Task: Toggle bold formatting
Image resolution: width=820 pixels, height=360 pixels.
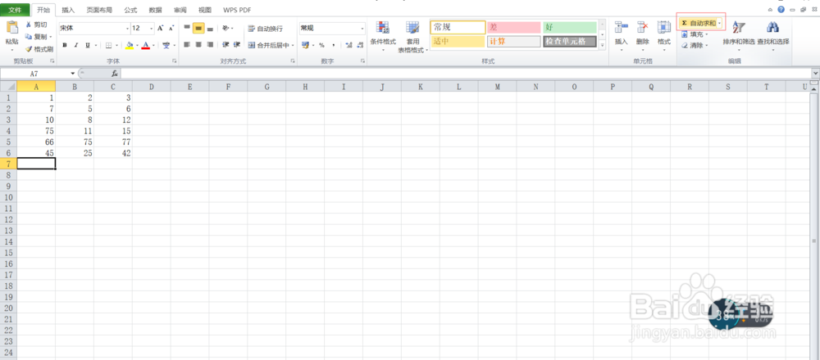Action: (x=65, y=45)
